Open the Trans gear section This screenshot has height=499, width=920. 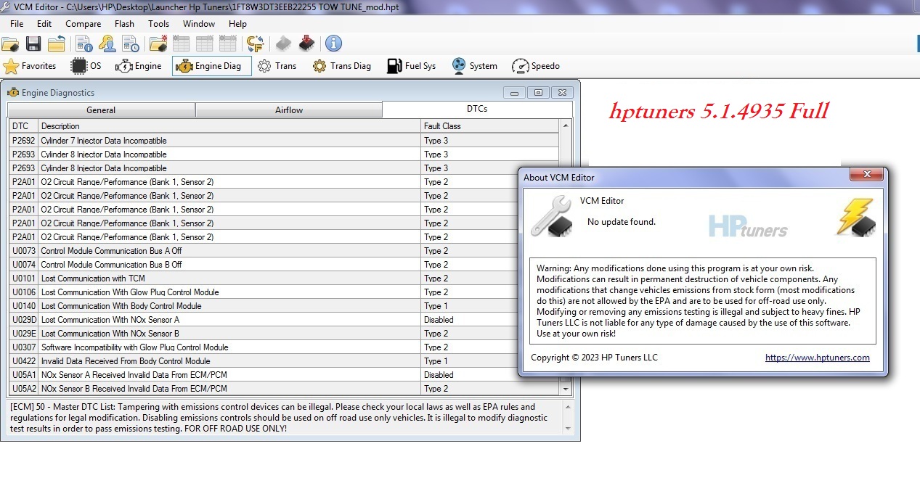(277, 66)
